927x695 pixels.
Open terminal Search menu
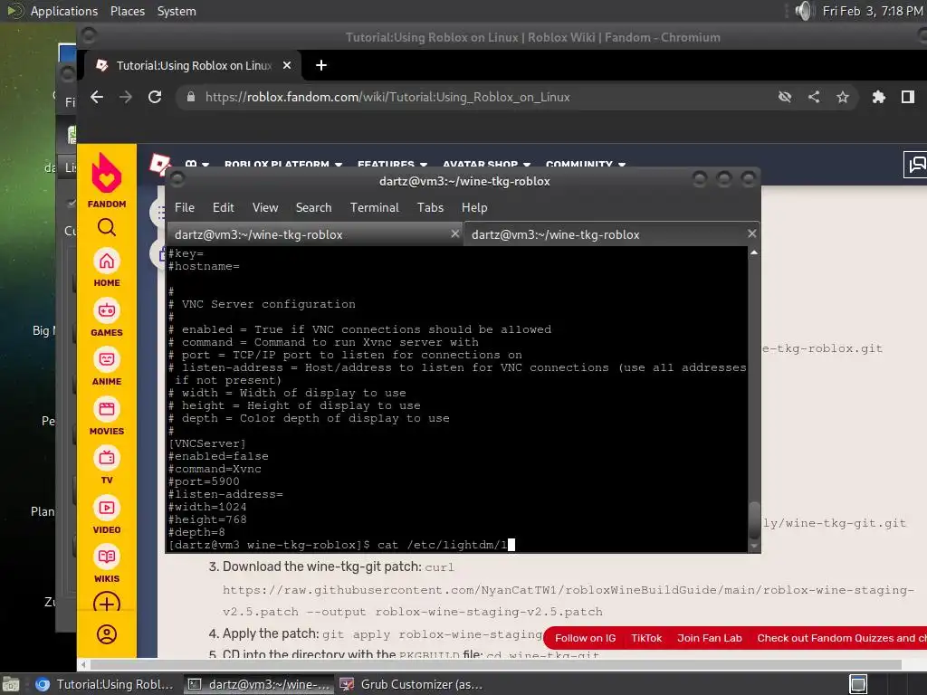click(313, 207)
